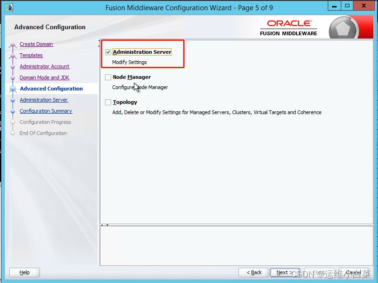Click the 'End Of Configuration' disabled step text
Viewport: 378px width, 283px height.
coord(43,133)
